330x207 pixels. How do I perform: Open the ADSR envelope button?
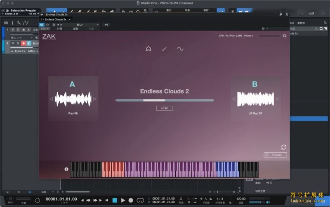click(164, 108)
